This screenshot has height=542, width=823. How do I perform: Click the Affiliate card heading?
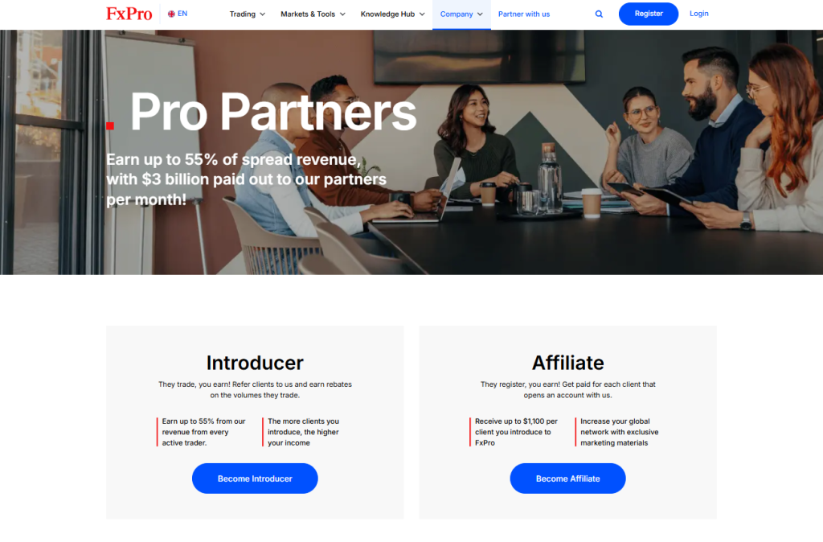568,363
